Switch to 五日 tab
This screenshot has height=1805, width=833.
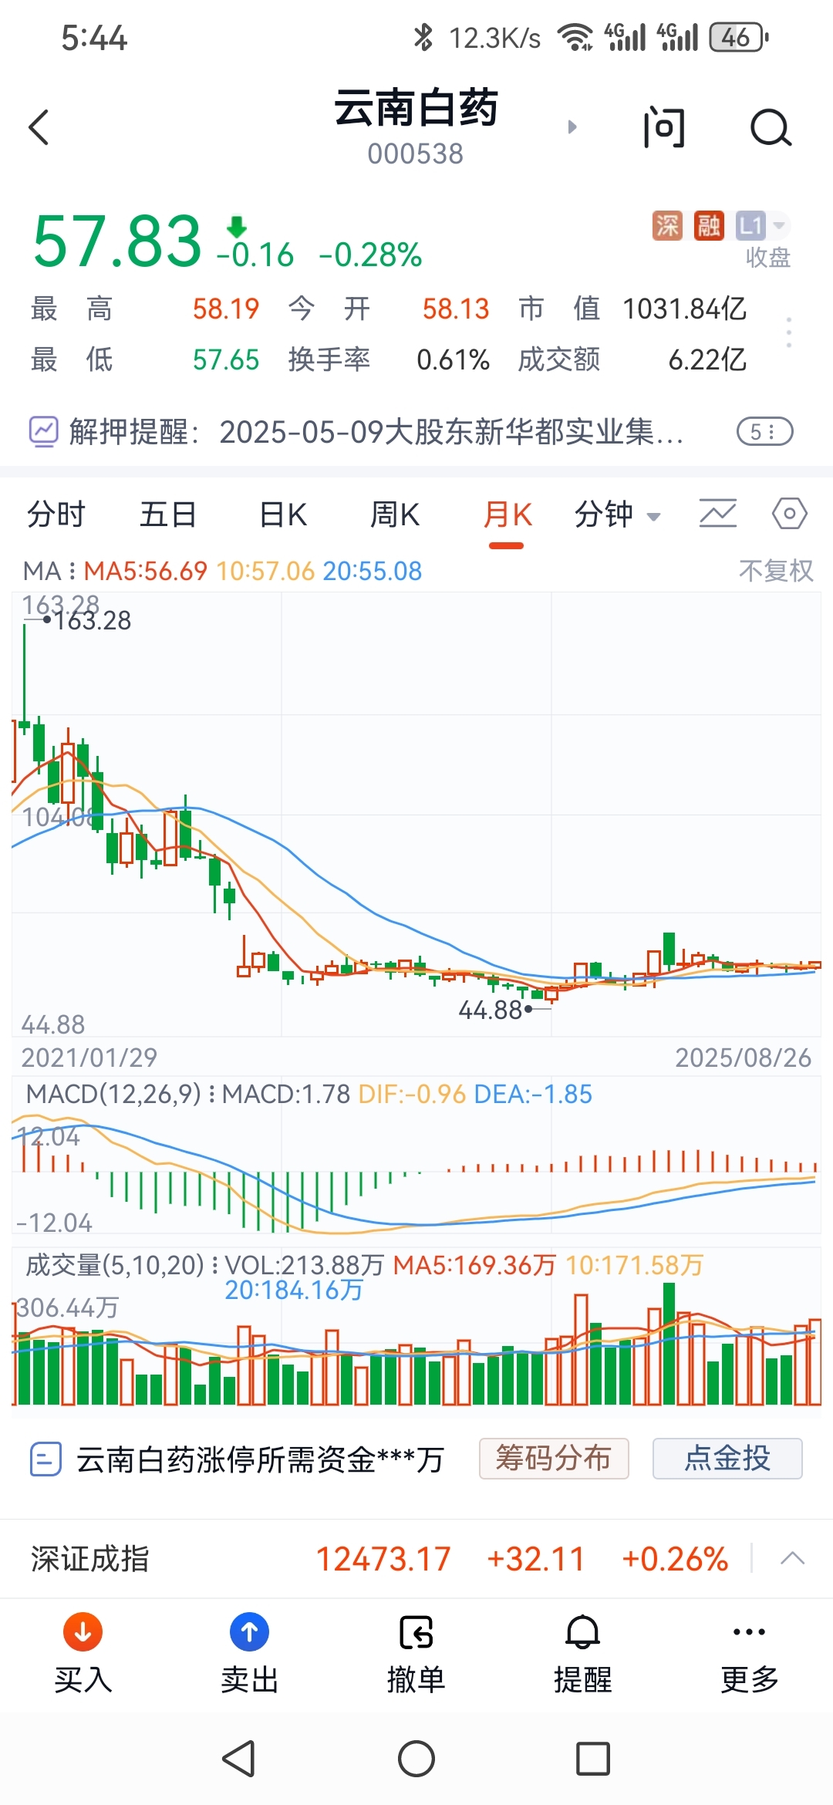[168, 514]
